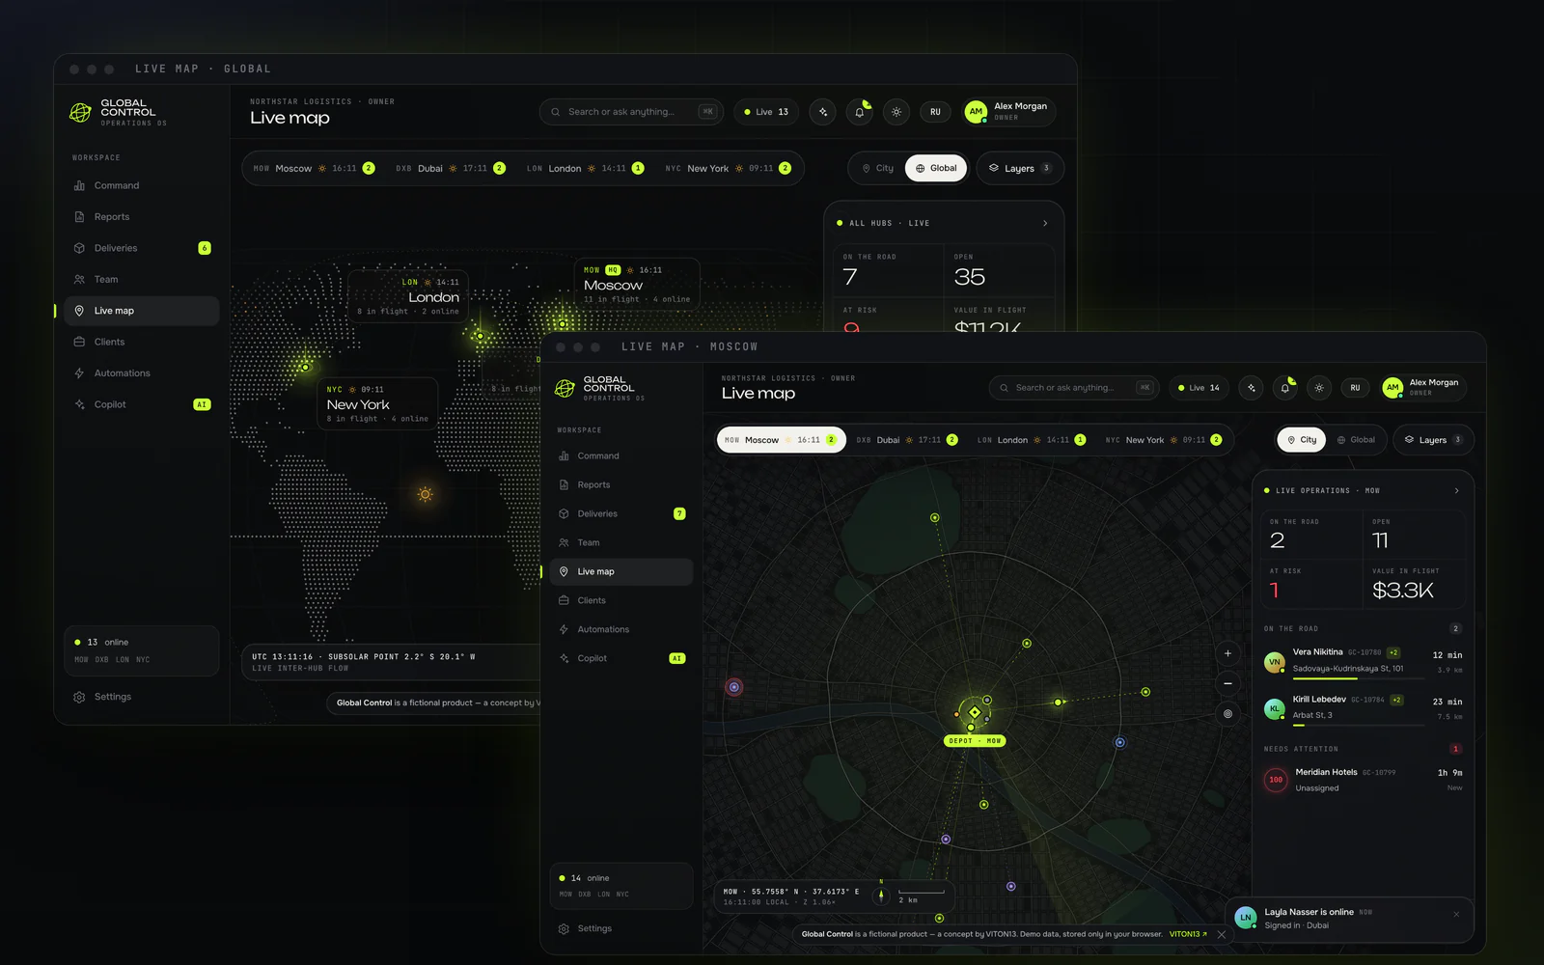Switch to City view in Moscow window

(1302, 440)
